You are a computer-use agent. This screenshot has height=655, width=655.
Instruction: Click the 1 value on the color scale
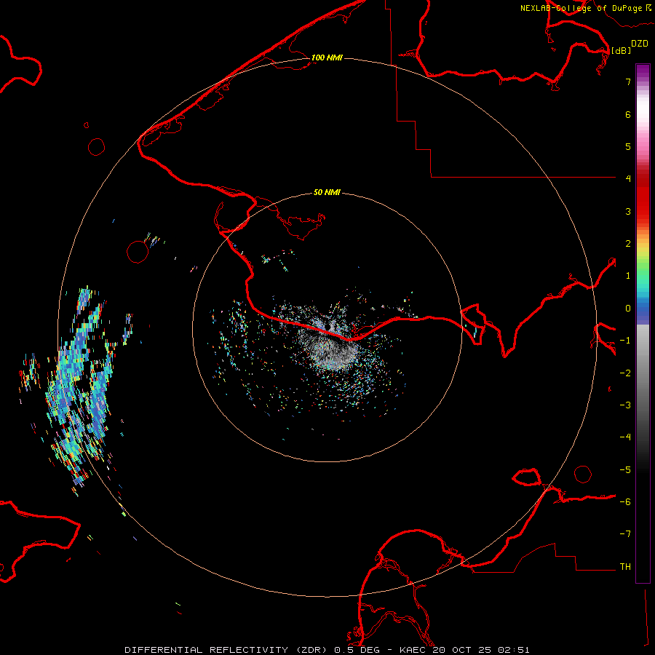[628, 276]
